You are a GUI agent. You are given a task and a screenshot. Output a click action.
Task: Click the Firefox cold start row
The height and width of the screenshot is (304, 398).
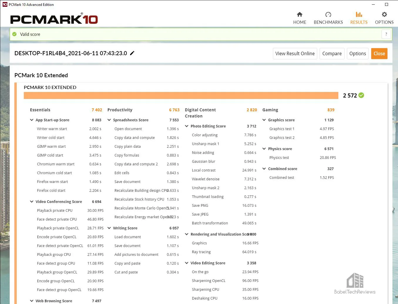(69, 190)
